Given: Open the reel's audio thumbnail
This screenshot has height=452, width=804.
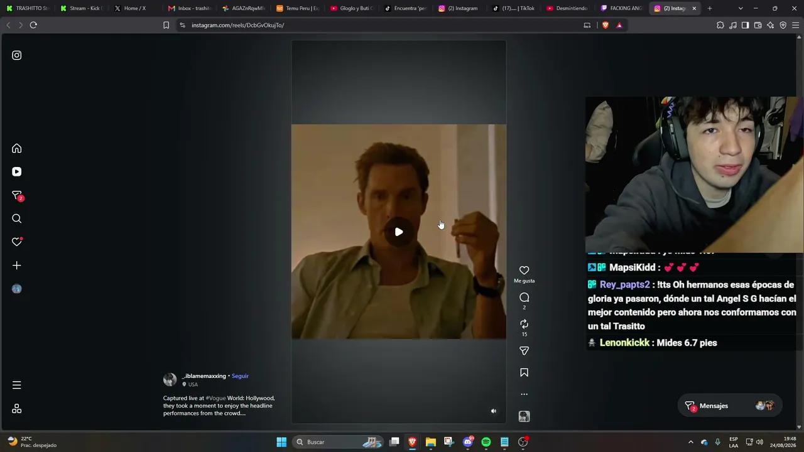Looking at the screenshot, I should coord(524,416).
